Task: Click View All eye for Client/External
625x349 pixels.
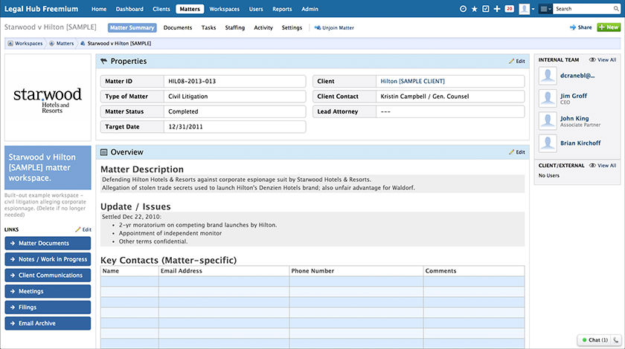Action: coord(602,166)
